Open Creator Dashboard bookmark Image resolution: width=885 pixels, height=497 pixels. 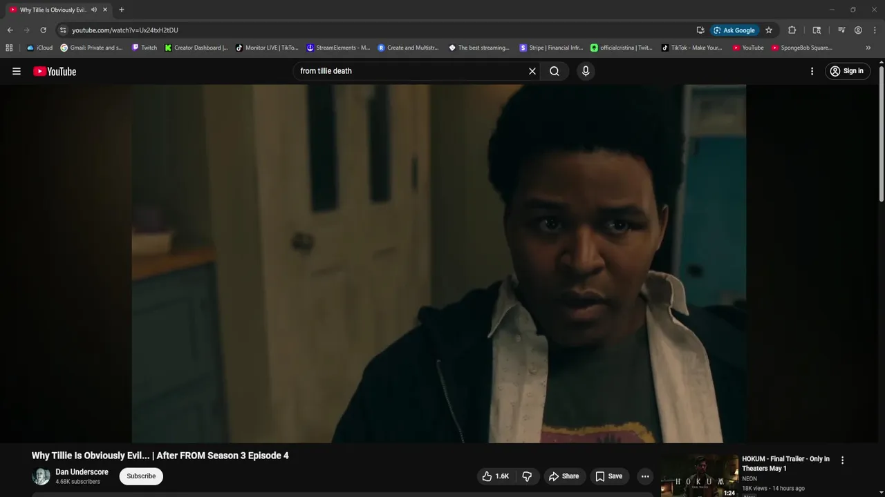[196, 48]
